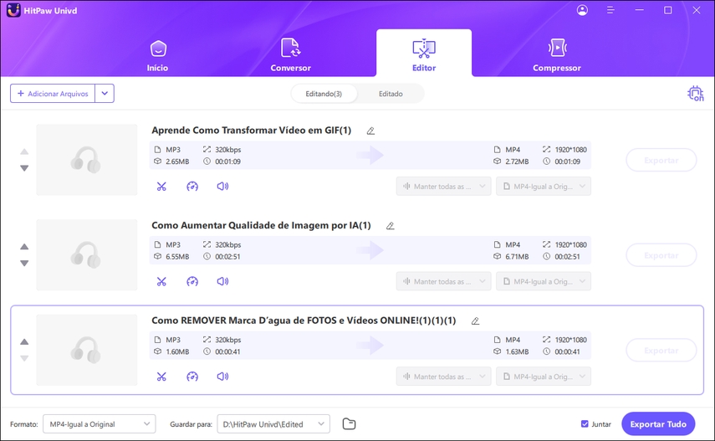
Task: Export the Aprende Como Transformar file
Action: click(x=661, y=160)
